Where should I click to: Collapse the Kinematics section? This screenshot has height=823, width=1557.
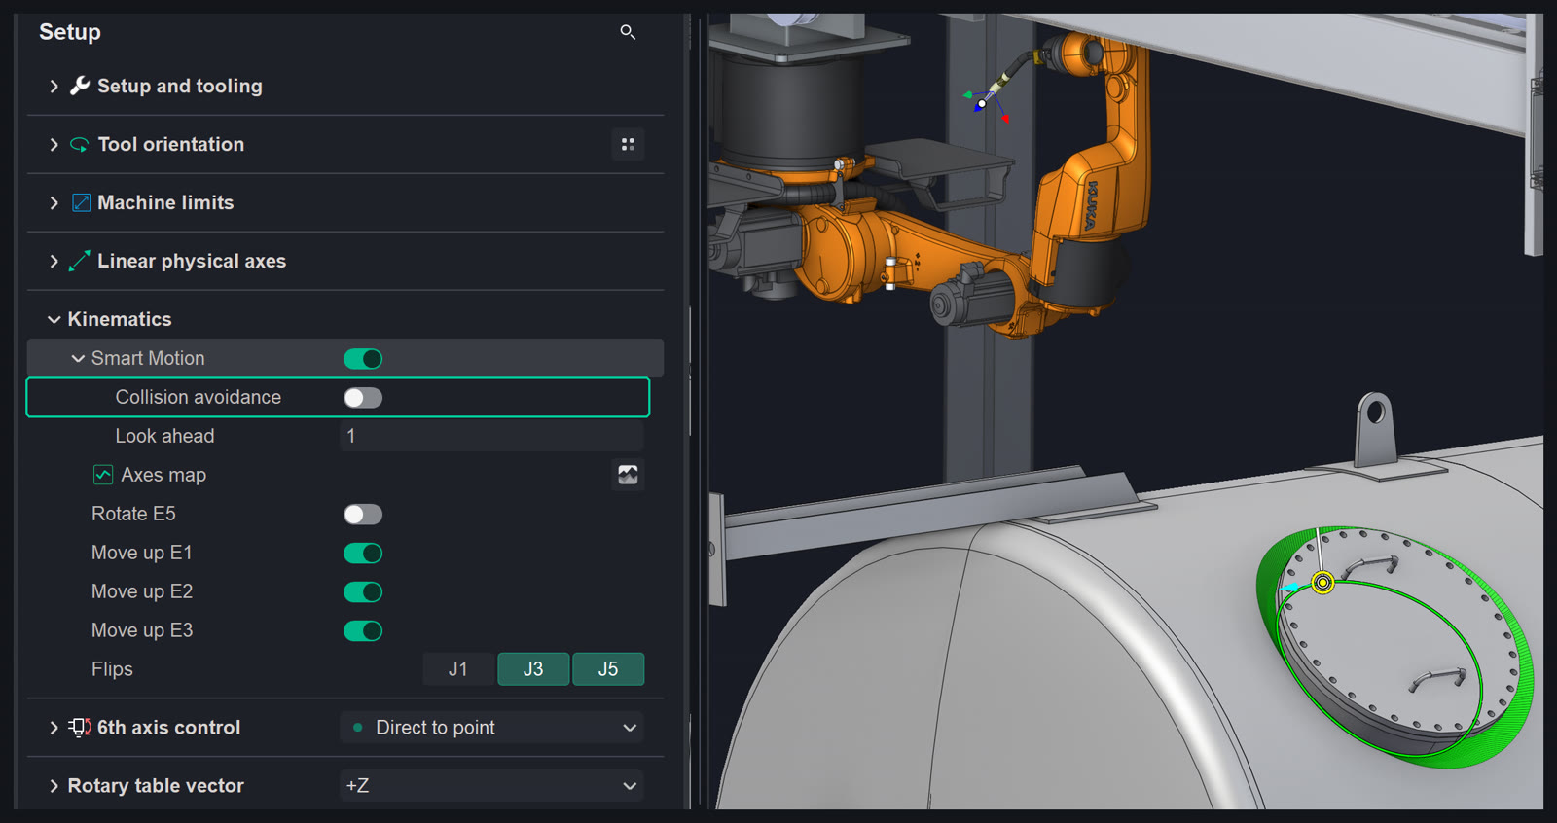pos(54,320)
